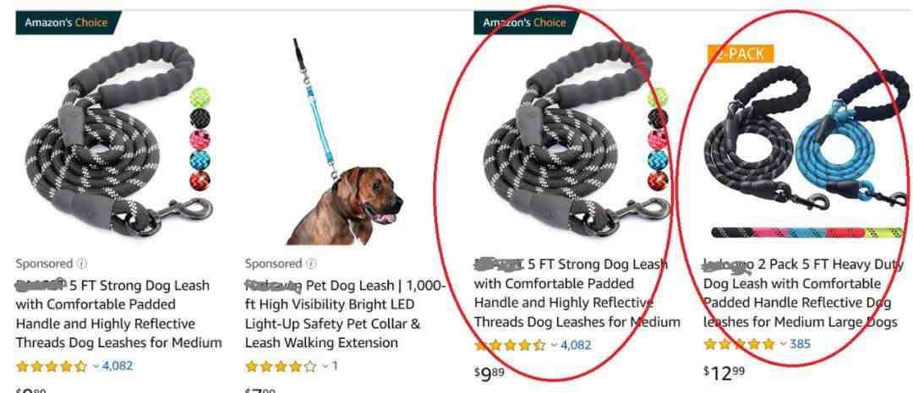Open the star rating stars of first listing
913x393 pixels.
(52, 366)
